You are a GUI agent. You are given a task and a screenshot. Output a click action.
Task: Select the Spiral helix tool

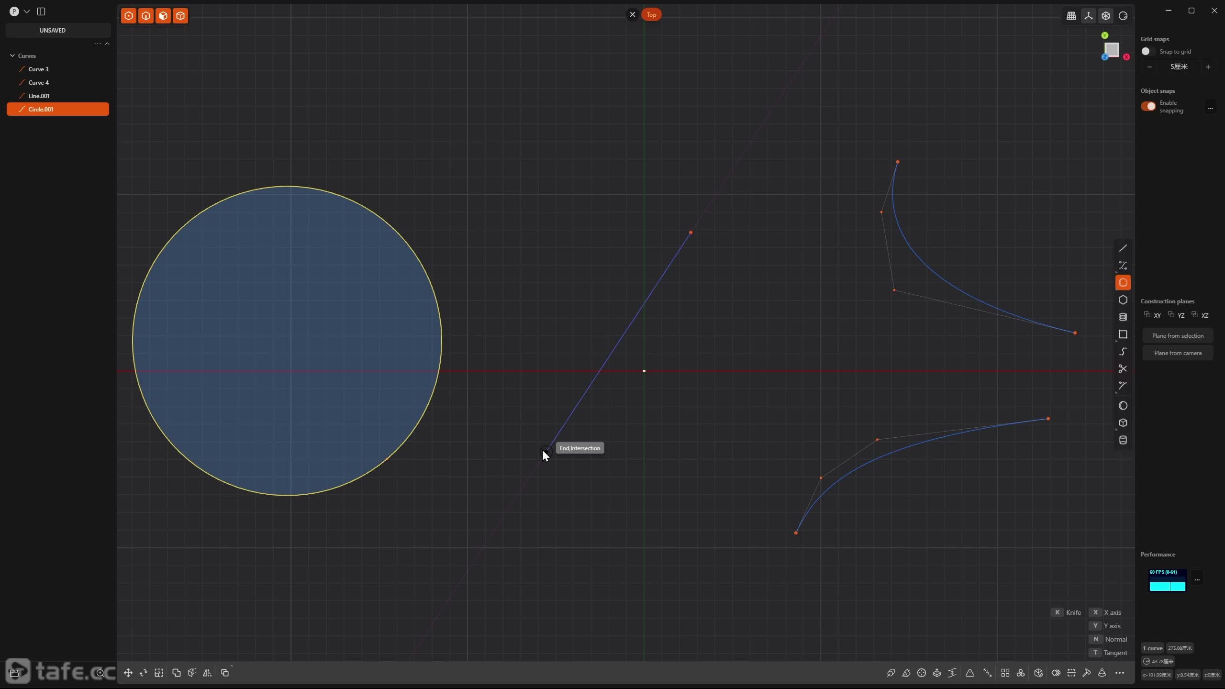click(x=1123, y=317)
